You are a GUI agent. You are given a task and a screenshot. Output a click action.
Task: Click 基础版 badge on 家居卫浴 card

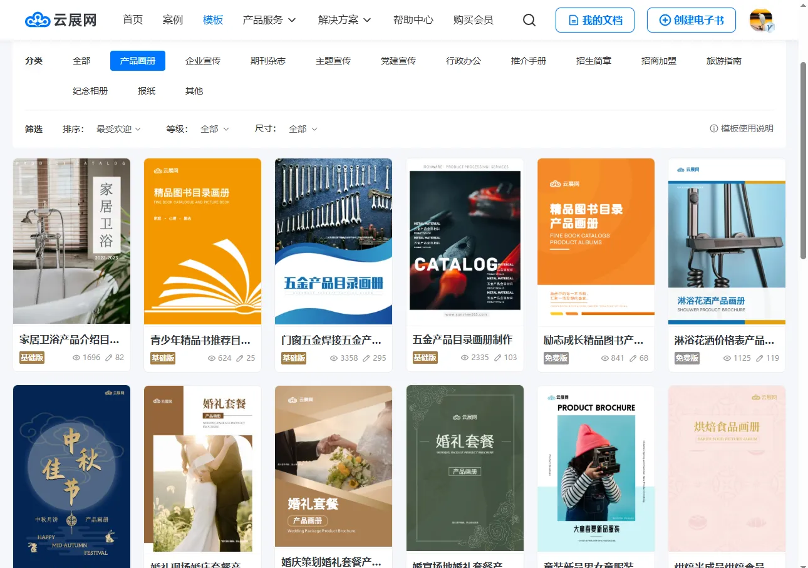pos(32,358)
